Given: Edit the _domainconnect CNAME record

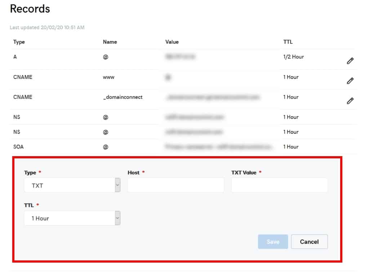Looking at the screenshot, I should click(x=350, y=101).
